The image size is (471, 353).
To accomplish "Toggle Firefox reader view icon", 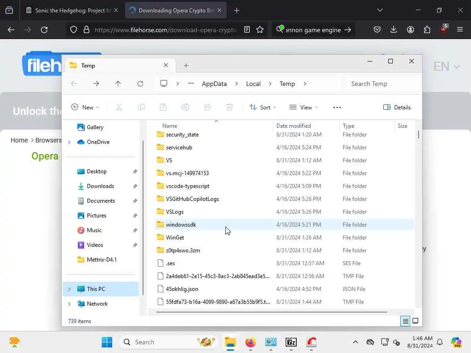I will 247,29.
